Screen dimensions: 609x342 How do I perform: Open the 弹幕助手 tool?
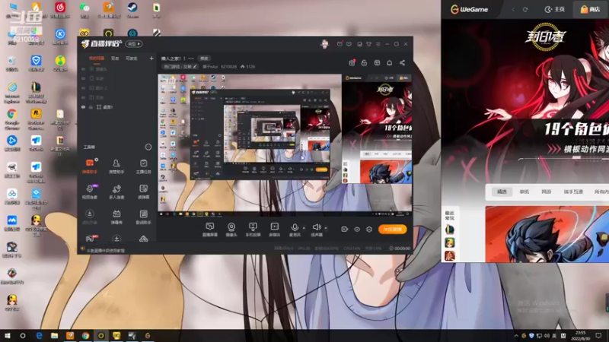90,166
